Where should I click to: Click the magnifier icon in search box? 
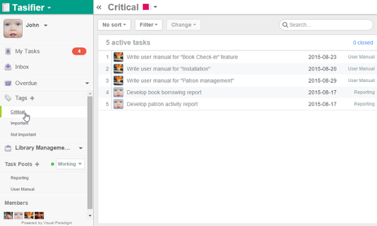pyautogui.click(x=285, y=25)
